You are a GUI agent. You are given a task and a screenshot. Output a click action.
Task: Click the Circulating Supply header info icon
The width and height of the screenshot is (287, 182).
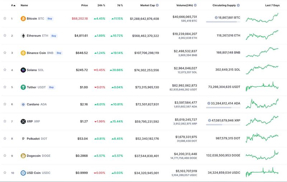pos(238,5)
